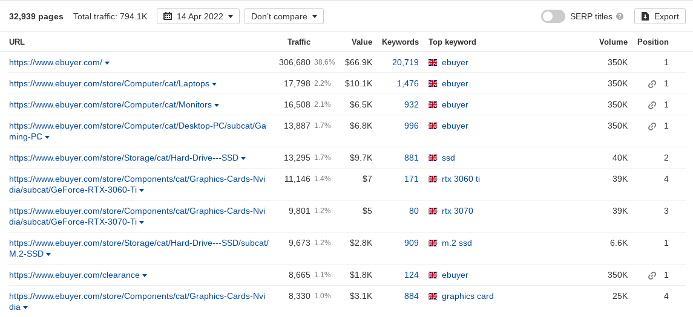Expand the M.2-SSD URL dropdown arrow
The height and width of the screenshot is (317, 693).
coord(48,254)
